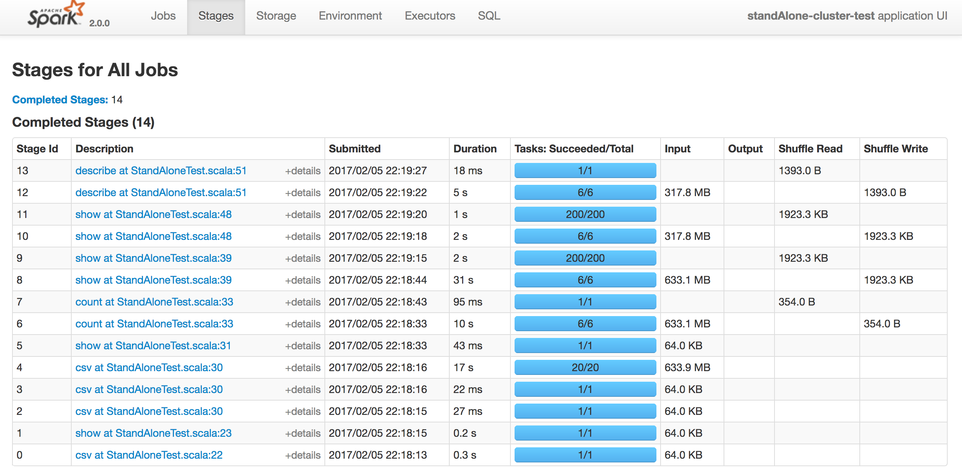
Task: Open stage 6 count at StandAloneTest.scala:33
Action: 154,324
